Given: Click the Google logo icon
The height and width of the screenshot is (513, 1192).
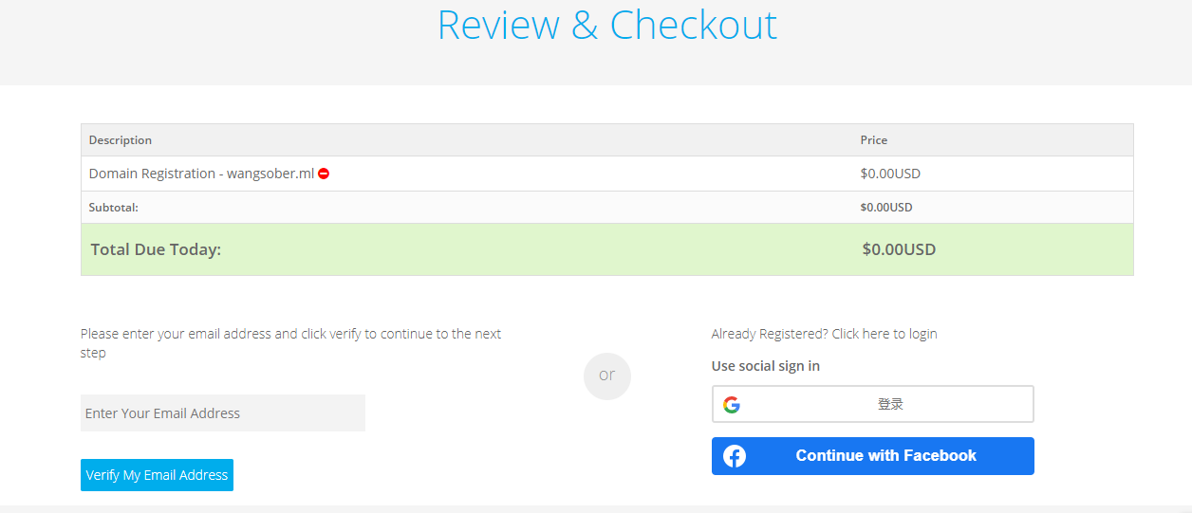Looking at the screenshot, I should click(731, 405).
